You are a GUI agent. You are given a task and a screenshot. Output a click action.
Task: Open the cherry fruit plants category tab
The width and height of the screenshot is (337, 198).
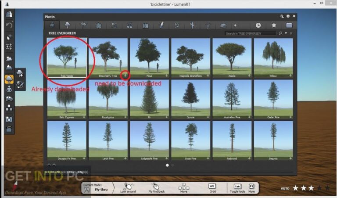(x=129, y=25)
